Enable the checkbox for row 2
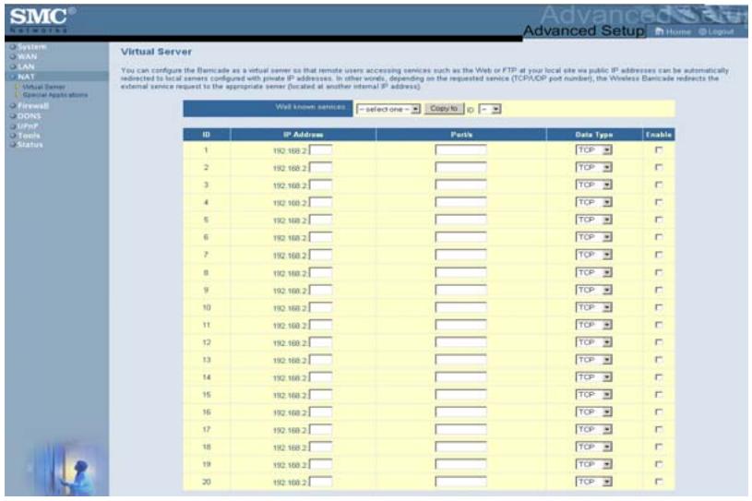752x501 pixels. pyautogui.click(x=659, y=167)
